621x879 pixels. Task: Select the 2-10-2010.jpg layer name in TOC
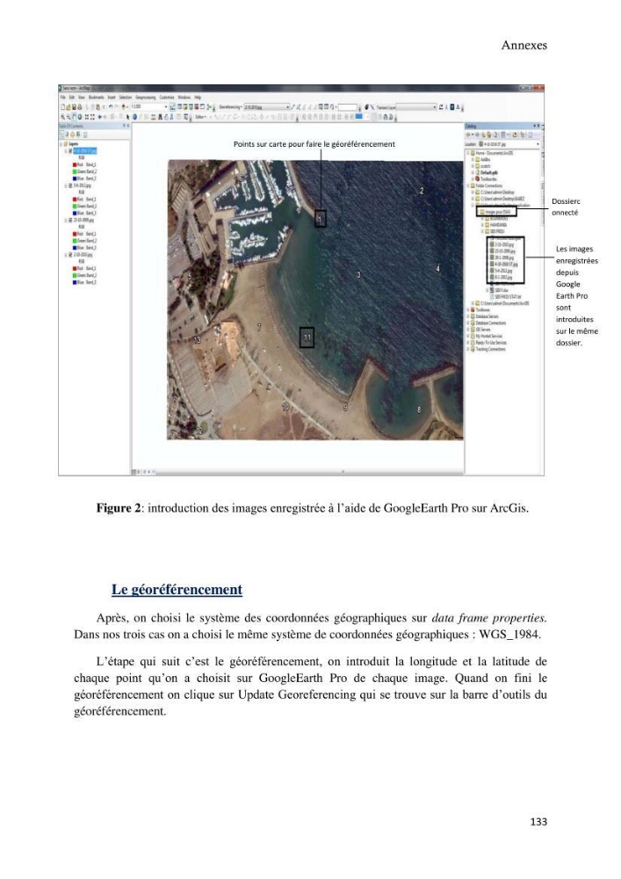click(x=83, y=255)
